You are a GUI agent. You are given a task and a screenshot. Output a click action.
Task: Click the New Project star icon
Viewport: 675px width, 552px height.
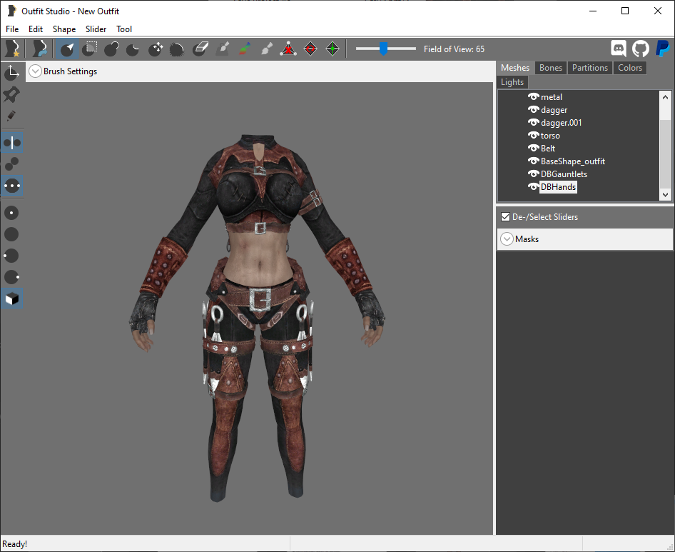(12, 49)
